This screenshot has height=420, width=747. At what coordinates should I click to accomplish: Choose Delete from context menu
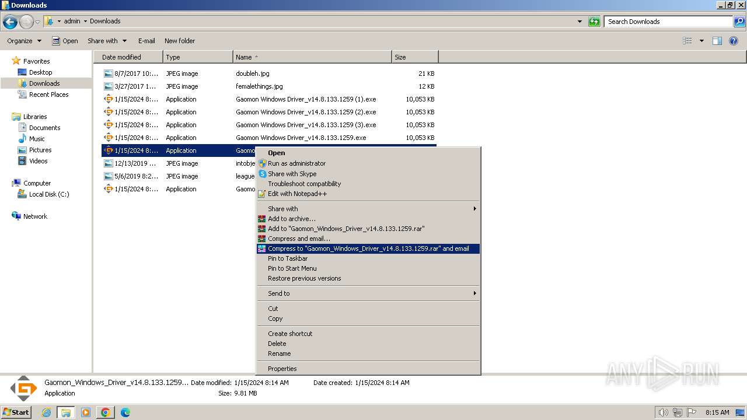coord(368,344)
